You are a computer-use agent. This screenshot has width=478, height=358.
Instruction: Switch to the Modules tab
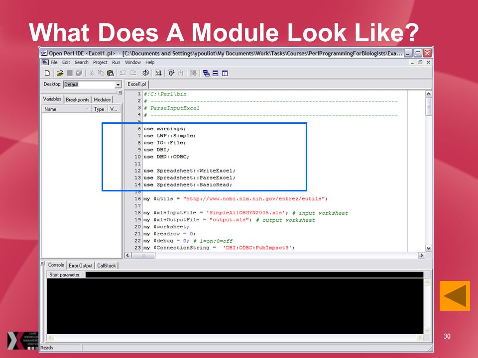[102, 99]
